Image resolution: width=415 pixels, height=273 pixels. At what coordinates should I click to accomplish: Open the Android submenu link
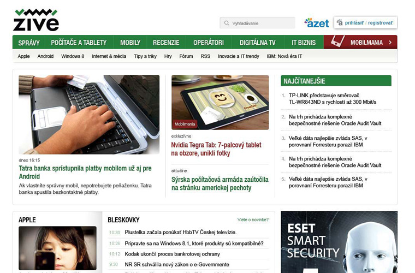click(x=45, y=56)
